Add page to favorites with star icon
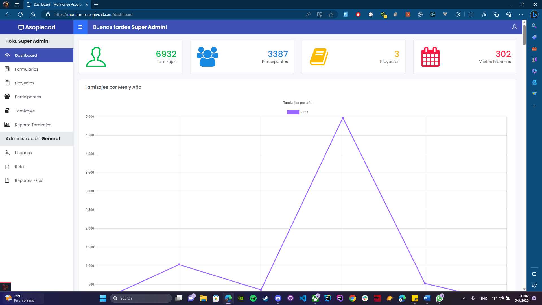 pos(331,14)
